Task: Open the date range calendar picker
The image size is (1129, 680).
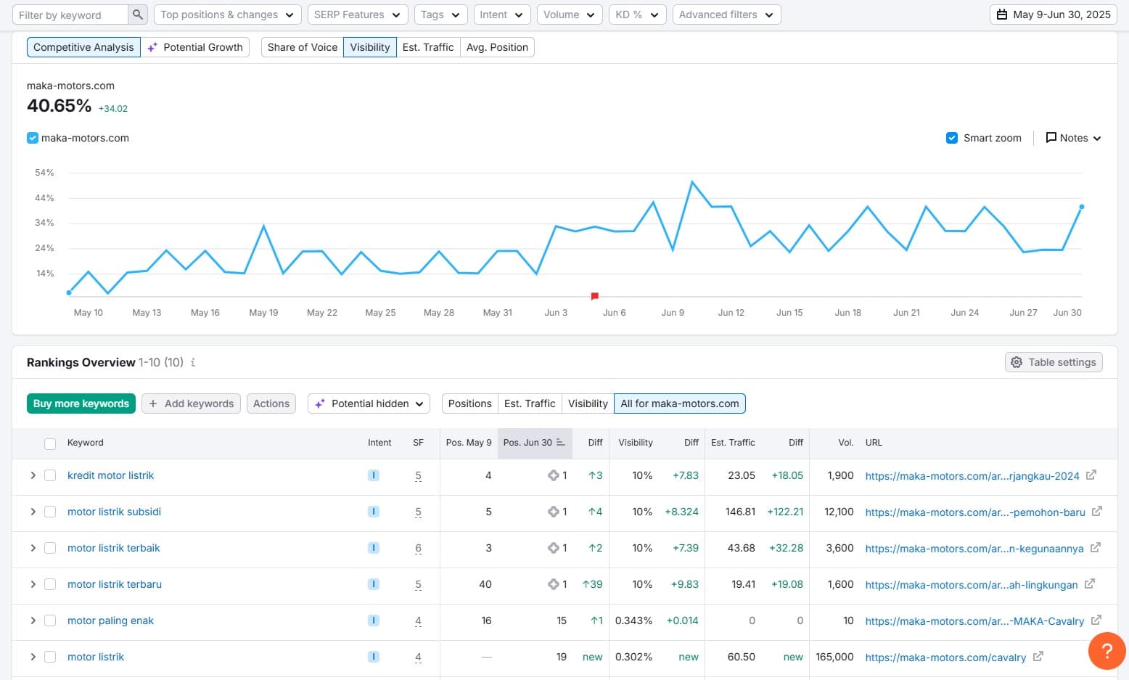Action: click(x=1054, y=15)
